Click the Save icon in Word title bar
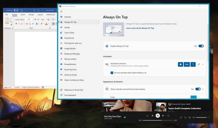218x128 pixels. point(22,10)
